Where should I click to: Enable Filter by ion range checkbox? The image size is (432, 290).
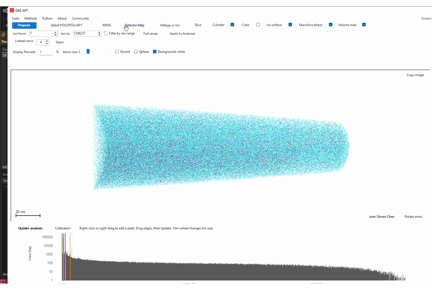click(106, 33)
